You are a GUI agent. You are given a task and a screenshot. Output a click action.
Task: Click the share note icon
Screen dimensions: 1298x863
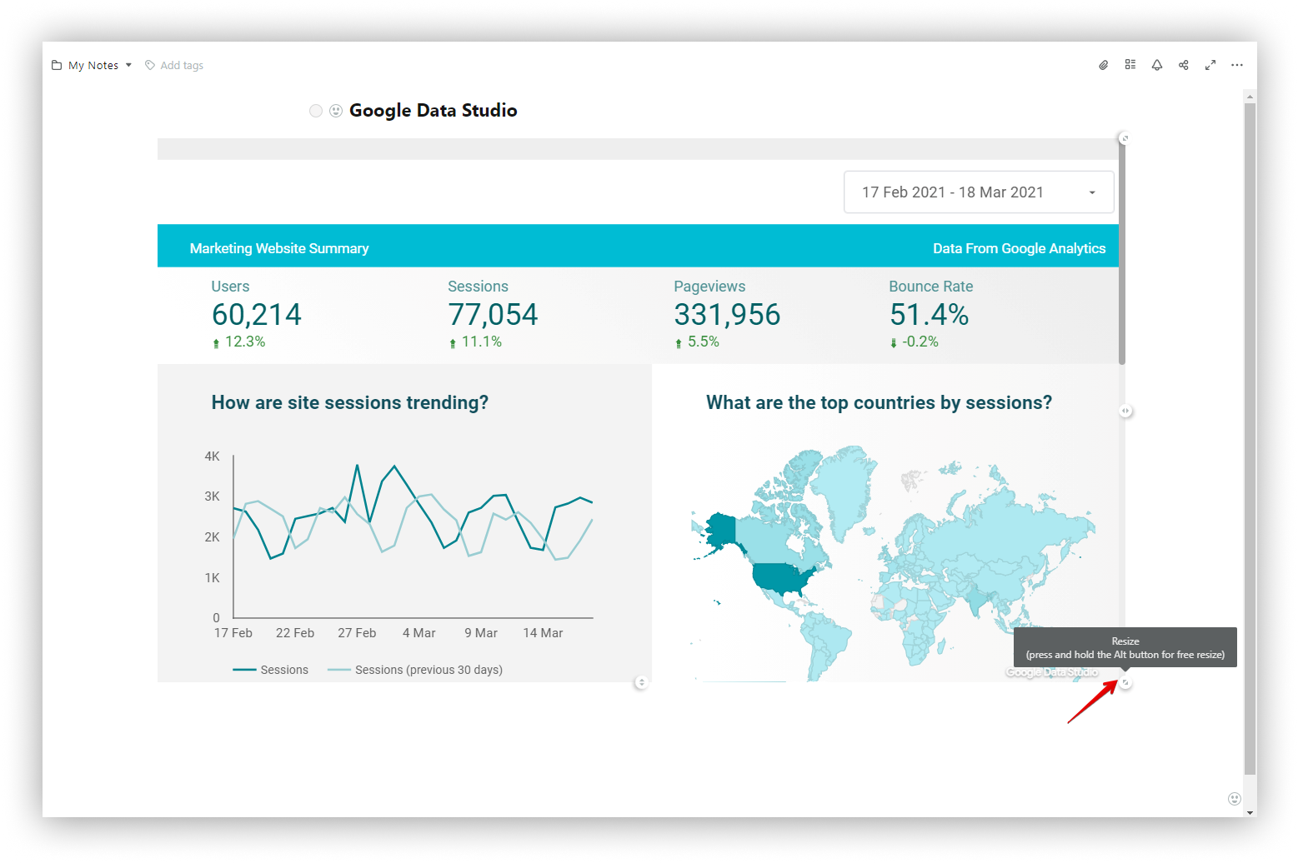[1183, 65]
